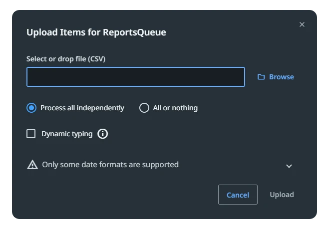Click the warning triangle icon
The image size is (327, 226).
pos(32,165)
